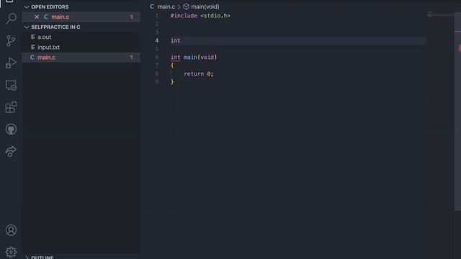This screenshot has width=461, height=259.
Task: Open the Live Share view
Action: (x=11, y=151)
